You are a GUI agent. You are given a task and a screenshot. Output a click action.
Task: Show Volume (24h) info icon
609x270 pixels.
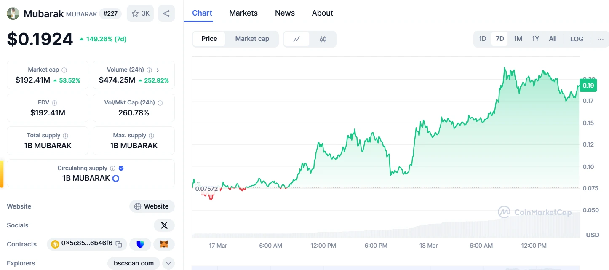(x=150, y=70)
